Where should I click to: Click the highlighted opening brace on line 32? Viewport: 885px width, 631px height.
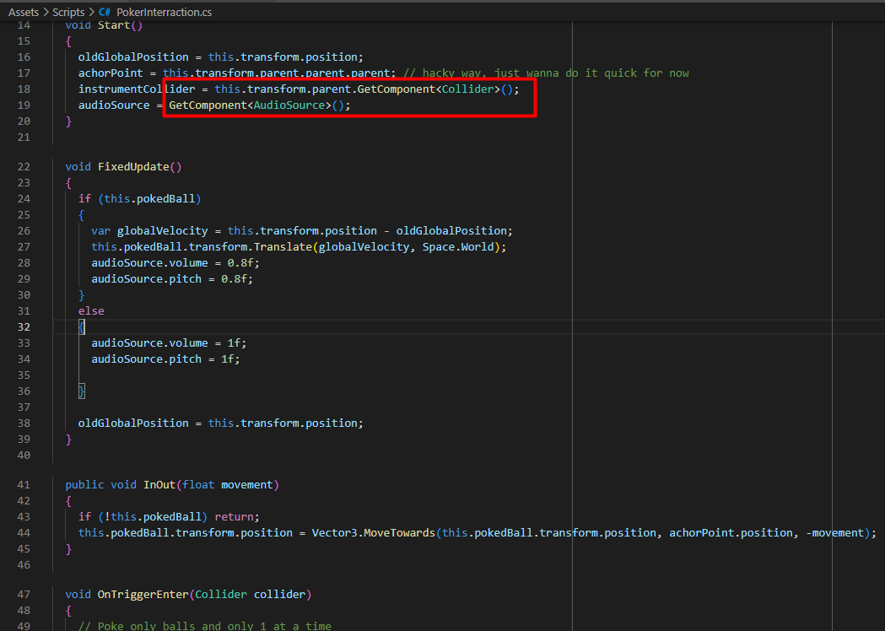coord(82,326)
